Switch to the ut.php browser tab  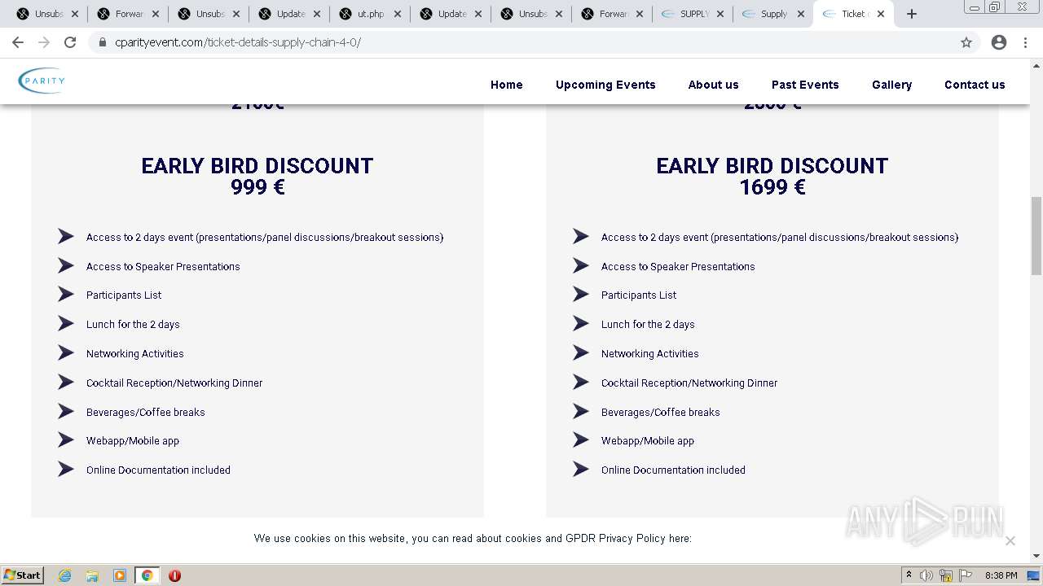pyautogui.click(x=368, y=14)
